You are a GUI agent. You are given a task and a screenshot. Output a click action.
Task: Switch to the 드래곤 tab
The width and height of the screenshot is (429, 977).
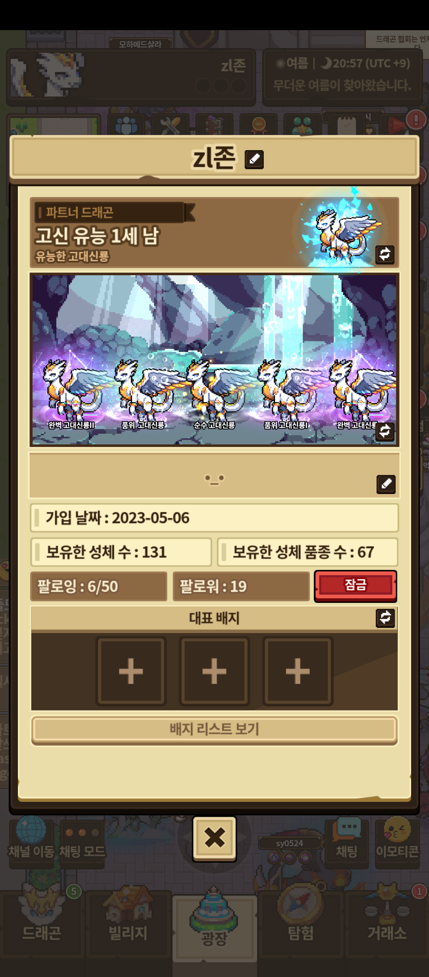[42, 925]
